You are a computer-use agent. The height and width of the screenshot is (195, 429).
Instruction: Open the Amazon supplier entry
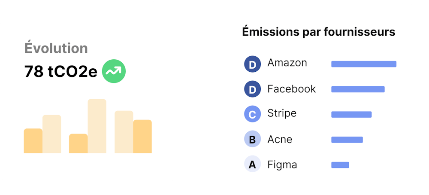(287, 63)
